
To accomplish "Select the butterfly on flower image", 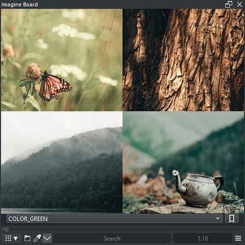I will tap(62, 60).
